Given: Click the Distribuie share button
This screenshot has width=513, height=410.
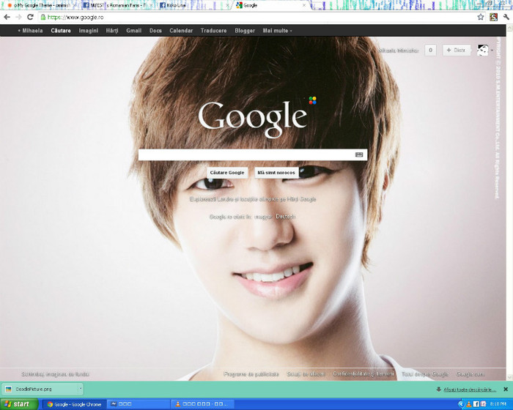Looking at the screenshot, I should (x=457, y=50).
